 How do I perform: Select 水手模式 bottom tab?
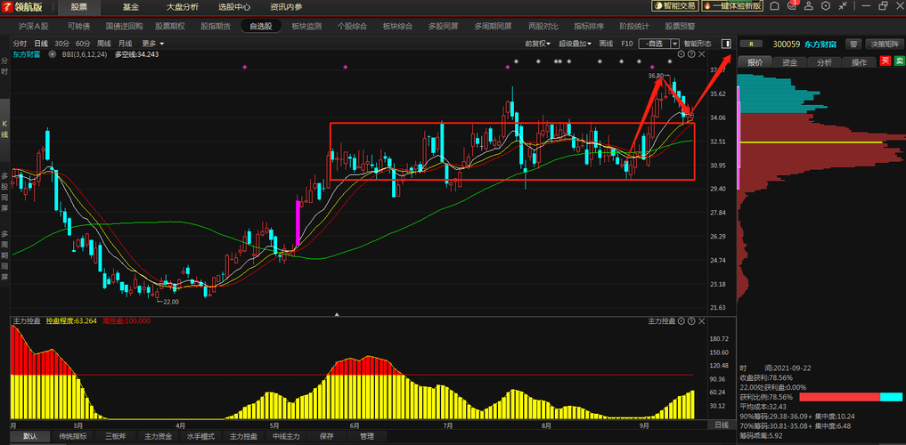pos(200,436)
